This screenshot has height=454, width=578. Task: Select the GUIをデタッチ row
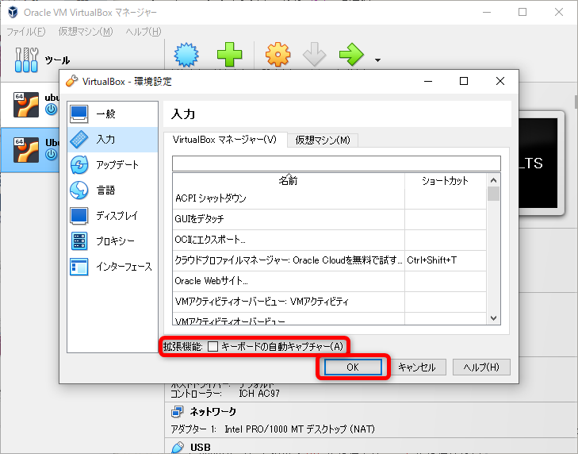coord(329,219)
